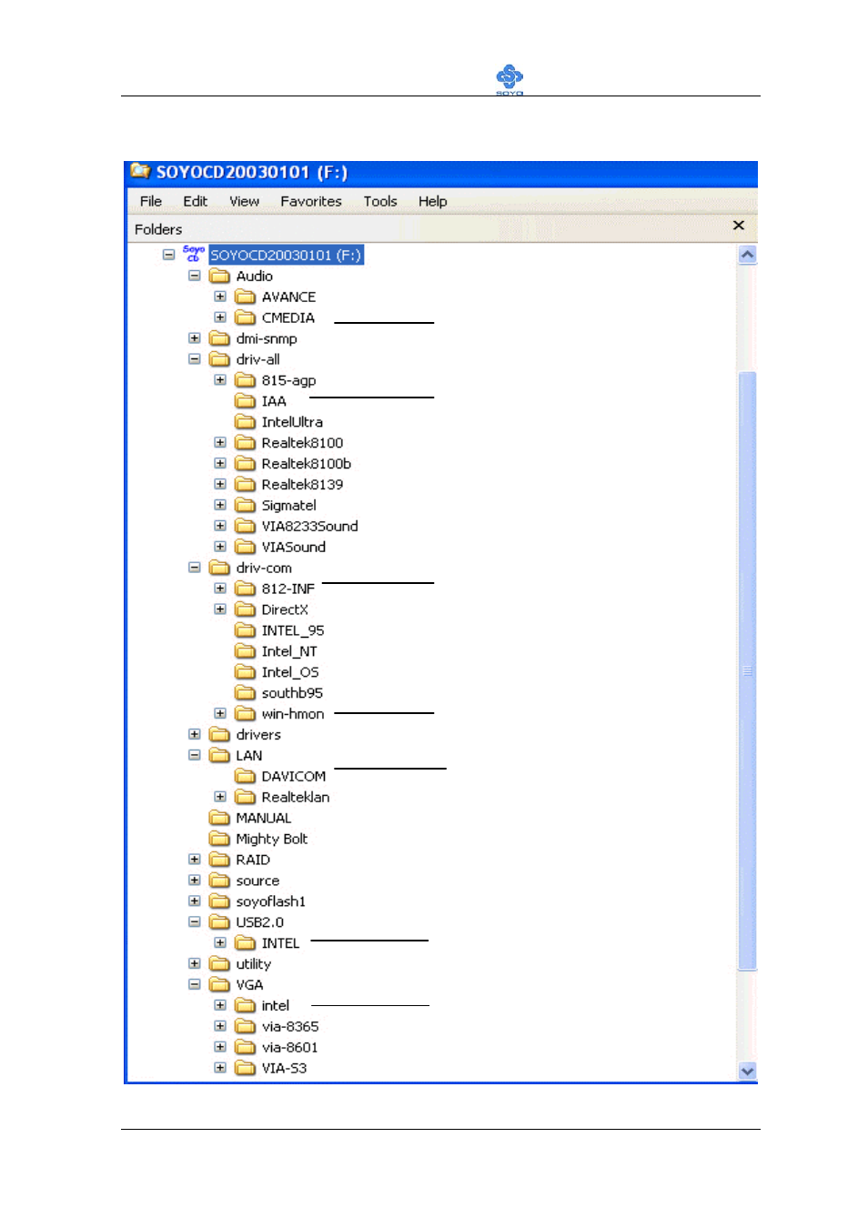Click the INTEL_95 folder icon
868x1228 pixels.
point(245,630)
